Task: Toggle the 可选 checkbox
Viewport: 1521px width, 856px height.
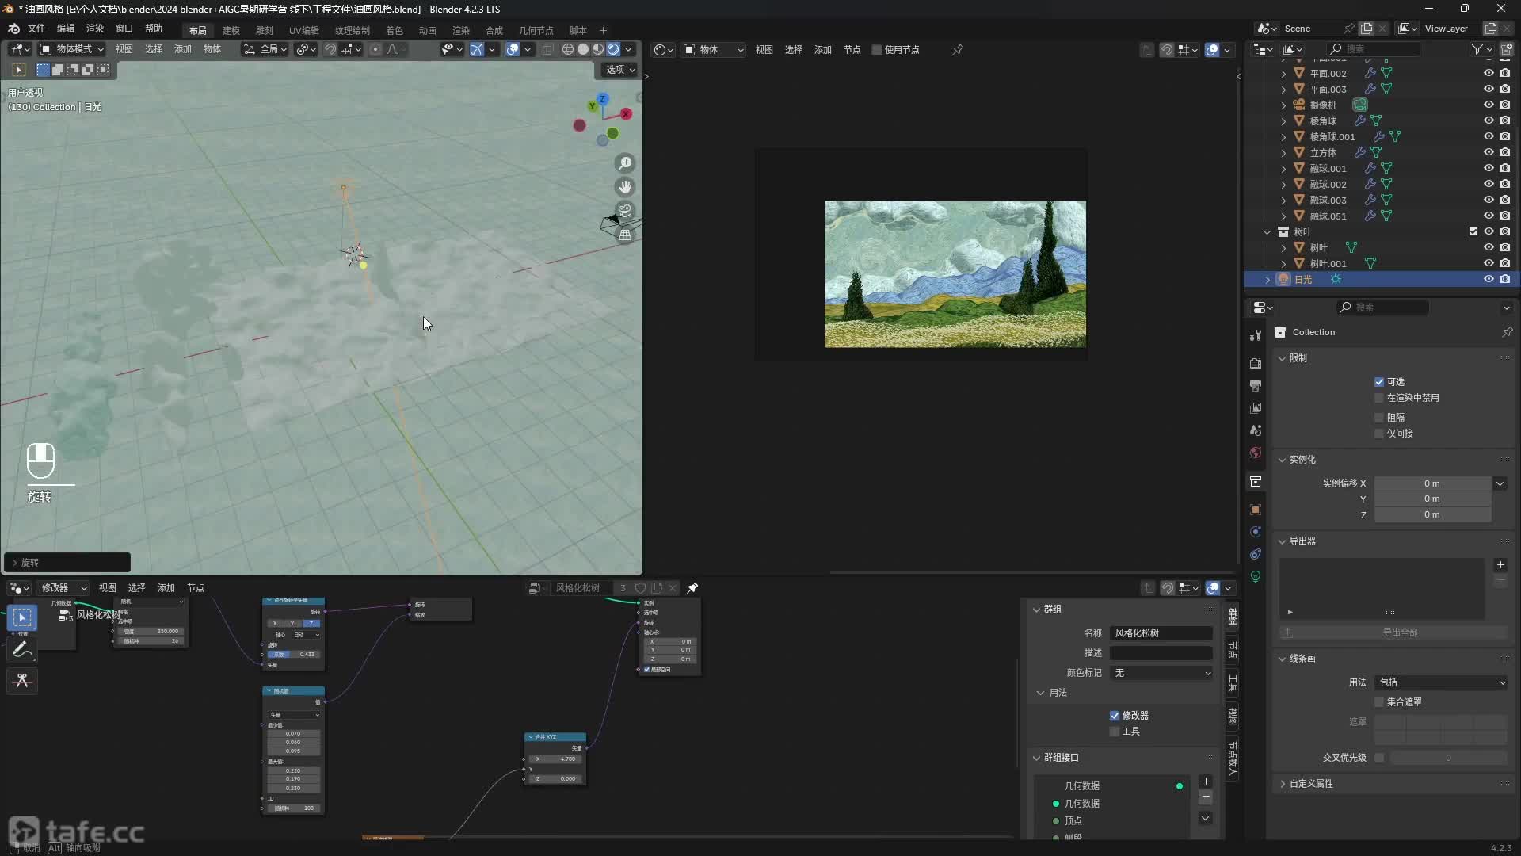Action: pos(1379,382)
